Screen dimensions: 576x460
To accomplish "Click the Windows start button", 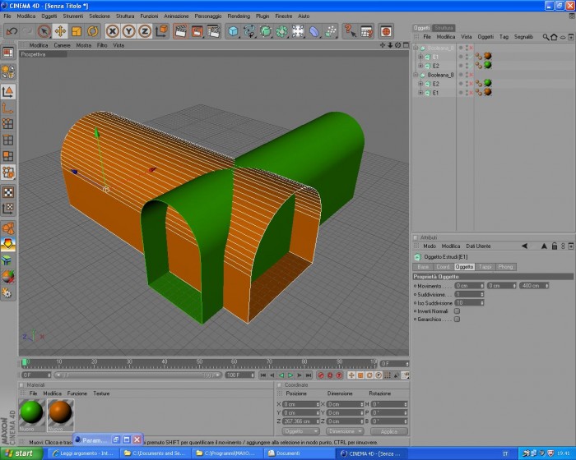I will 21,453.
